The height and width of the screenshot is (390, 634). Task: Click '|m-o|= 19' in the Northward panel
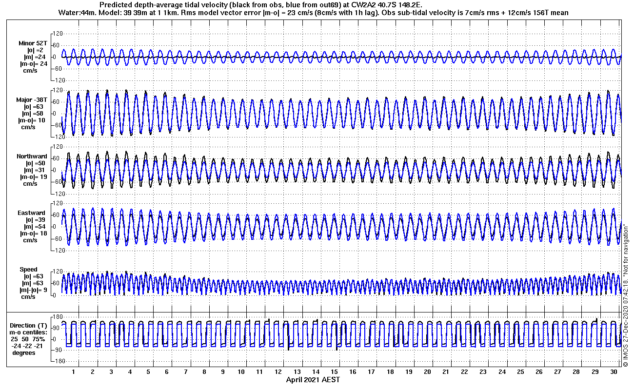tap(33, 177)
